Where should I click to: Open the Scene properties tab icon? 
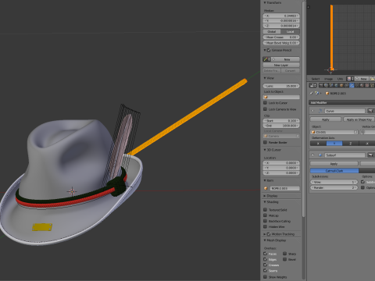click(x=331, y=85)
